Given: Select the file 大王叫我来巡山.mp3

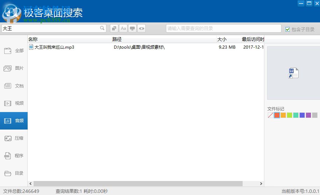Looking at the screenshot, I should (x=54, y=47).
